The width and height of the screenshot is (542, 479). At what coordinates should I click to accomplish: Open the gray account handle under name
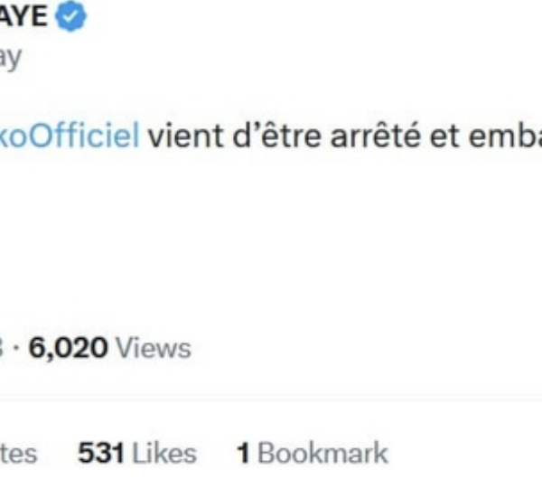click(x=10, y=58)
